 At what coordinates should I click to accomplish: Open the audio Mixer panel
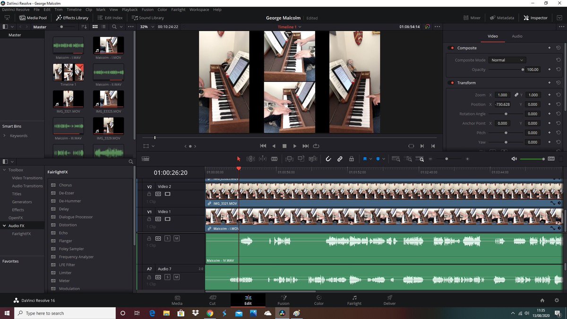(x=472, y=17)
